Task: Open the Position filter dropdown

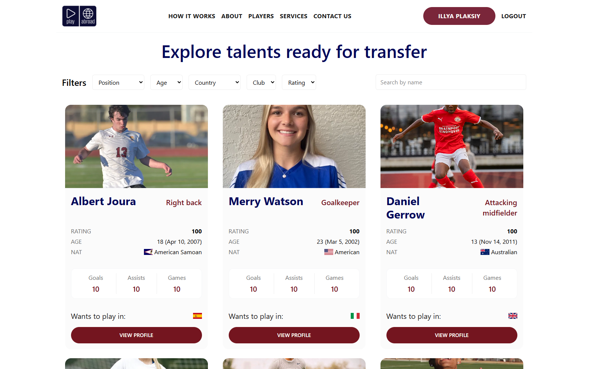Action: 118,82
